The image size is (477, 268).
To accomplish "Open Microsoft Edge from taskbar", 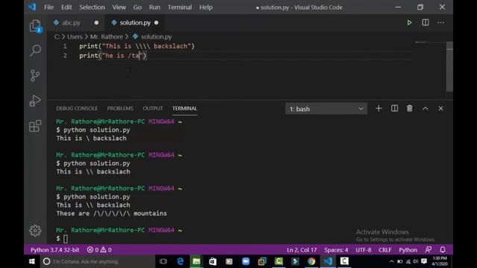I will (x=180, y=261).
